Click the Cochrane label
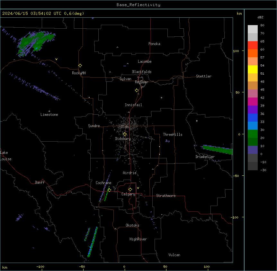Viewport: 277px width, 271px height. pyautogui.click(x=103, y=183)
